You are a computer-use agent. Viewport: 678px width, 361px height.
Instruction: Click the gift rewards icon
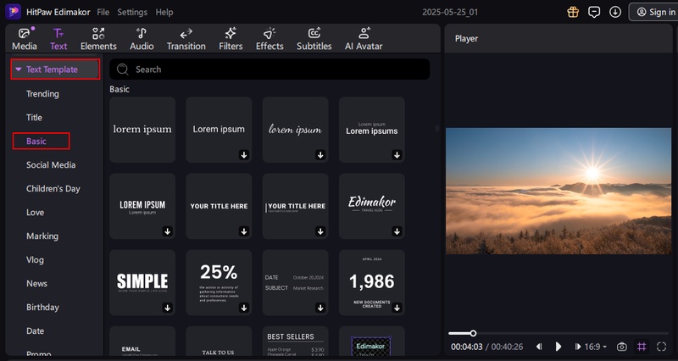[572, 12]
